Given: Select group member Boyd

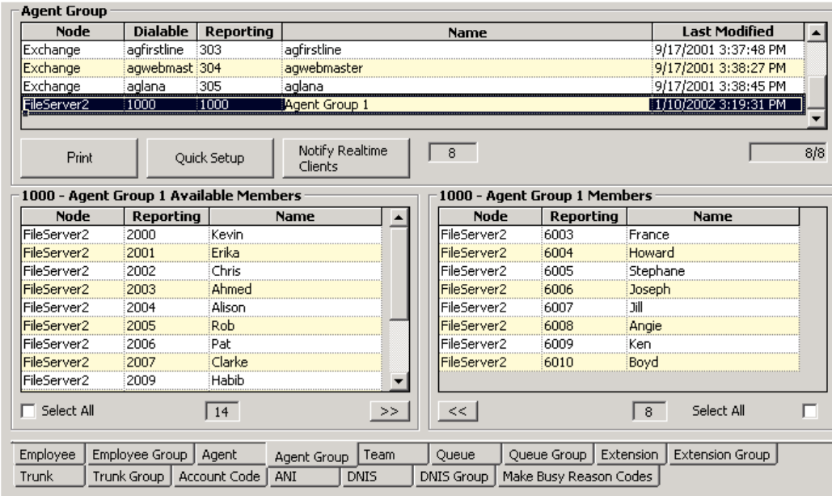Looking at the screenshot, I should click(x=619, y=362).
